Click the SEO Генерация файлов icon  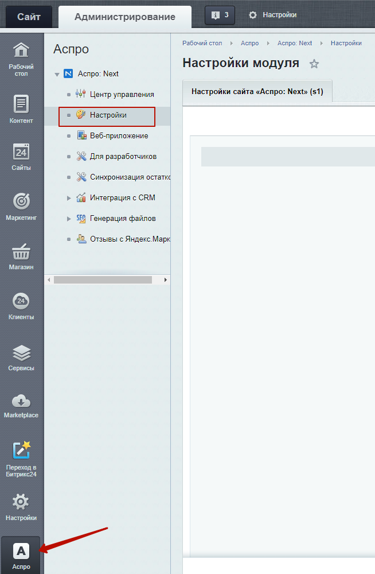click(81, 219)
